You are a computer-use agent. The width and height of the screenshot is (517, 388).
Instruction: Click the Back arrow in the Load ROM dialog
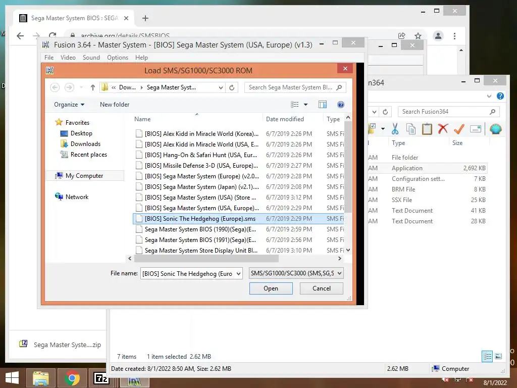55,87
